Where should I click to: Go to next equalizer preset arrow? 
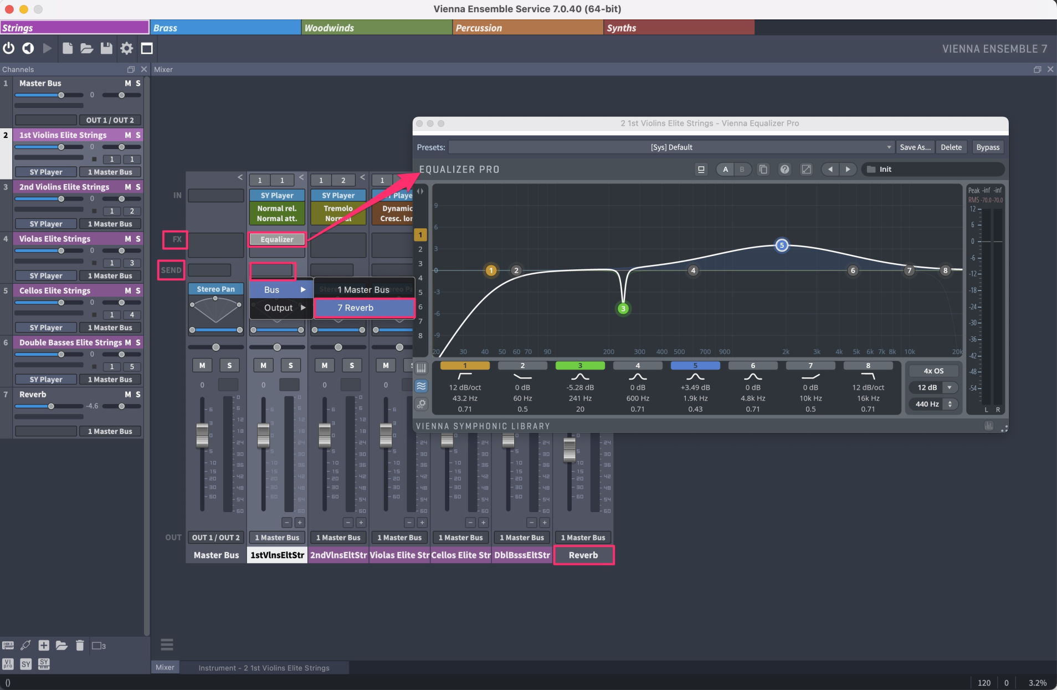click(x=848, y=170)
